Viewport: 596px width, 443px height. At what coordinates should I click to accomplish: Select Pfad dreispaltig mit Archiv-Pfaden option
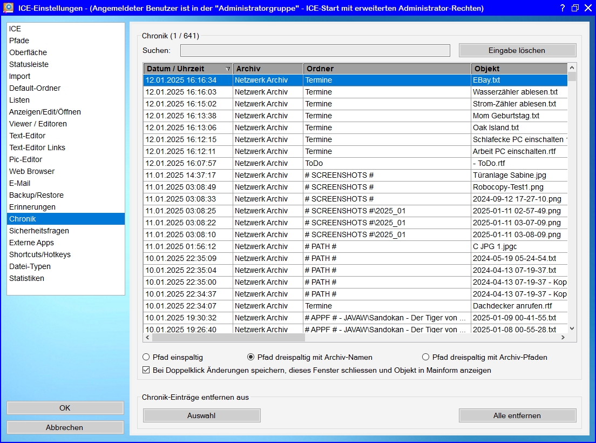click(x=426, y=357)
